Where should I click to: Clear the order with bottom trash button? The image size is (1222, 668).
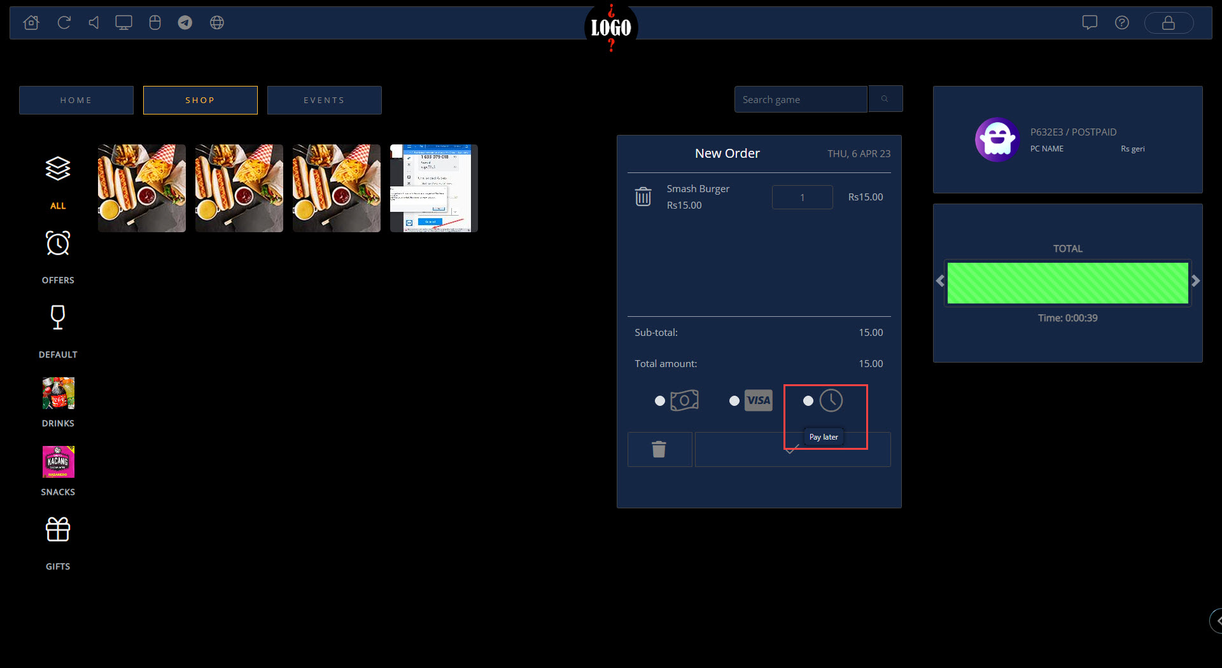(659, 450)
